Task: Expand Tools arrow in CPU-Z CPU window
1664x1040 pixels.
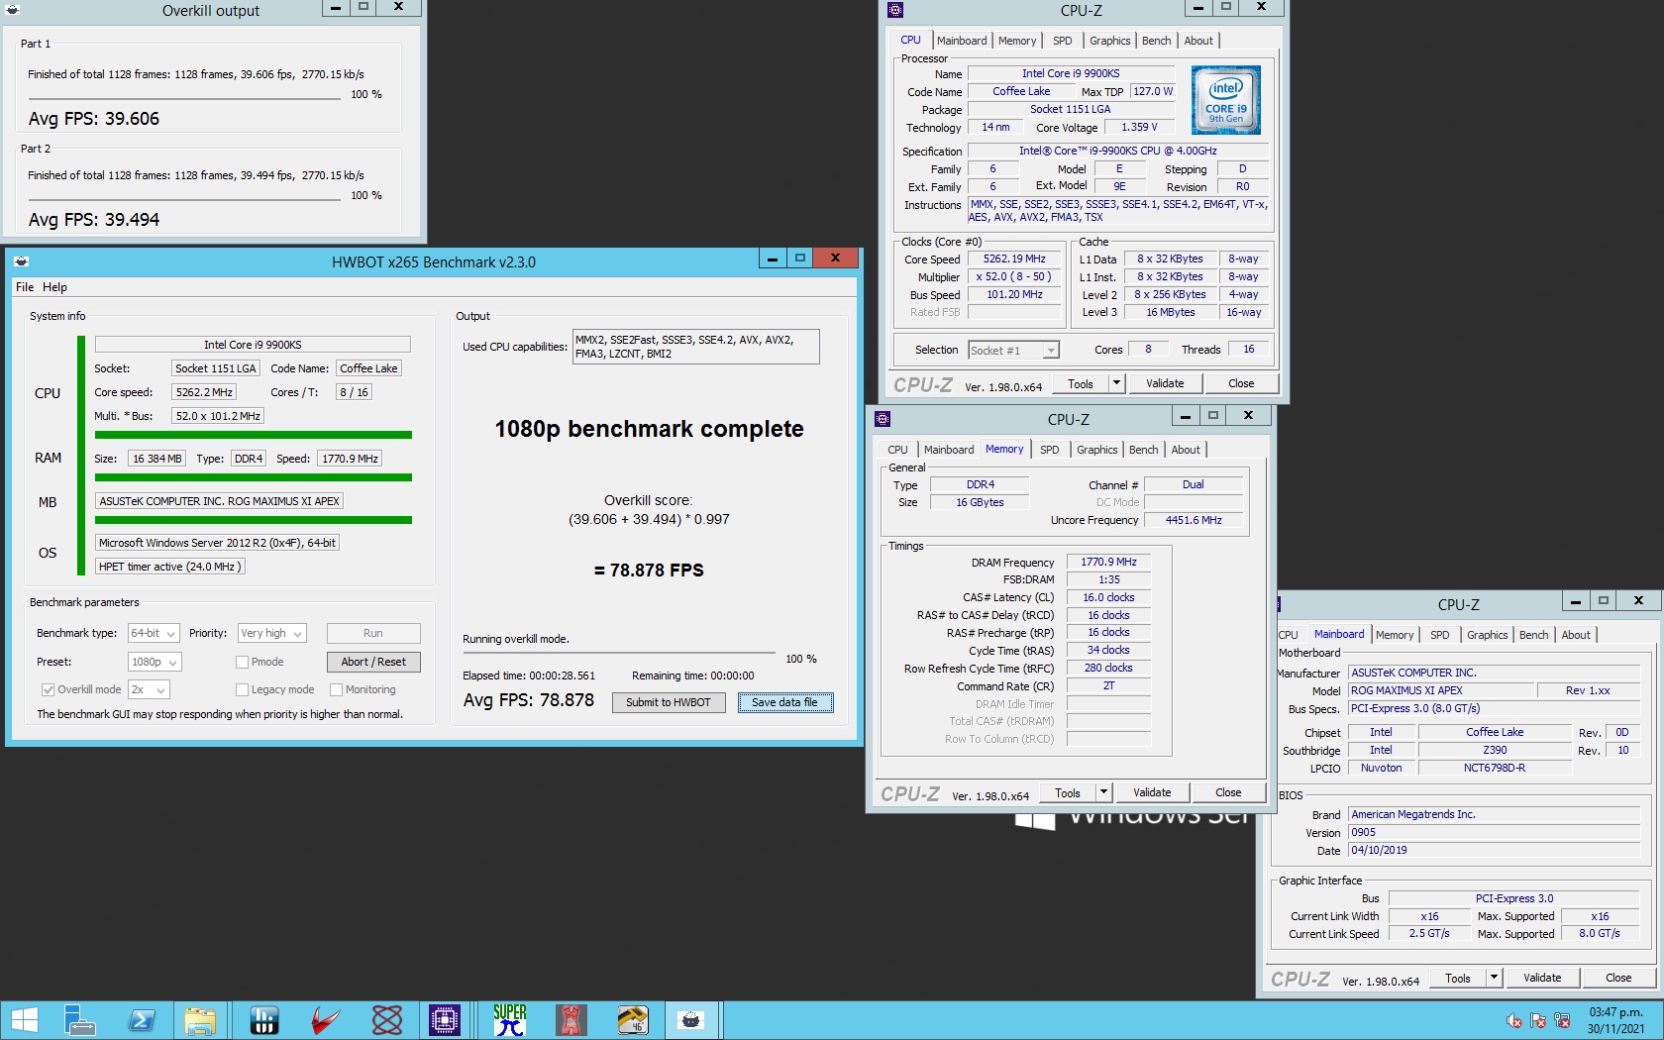Action: point(1116,383)
